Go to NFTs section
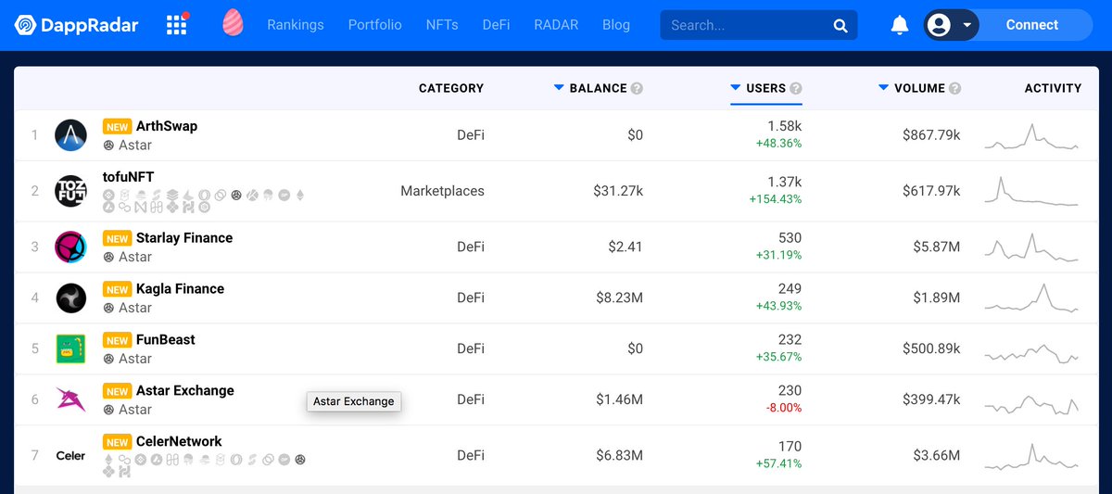 pyautogui.click(x=442, y=25)
